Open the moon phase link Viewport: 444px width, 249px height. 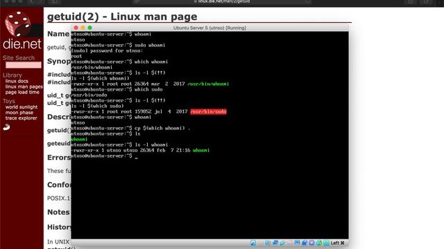tap(19, 112)
